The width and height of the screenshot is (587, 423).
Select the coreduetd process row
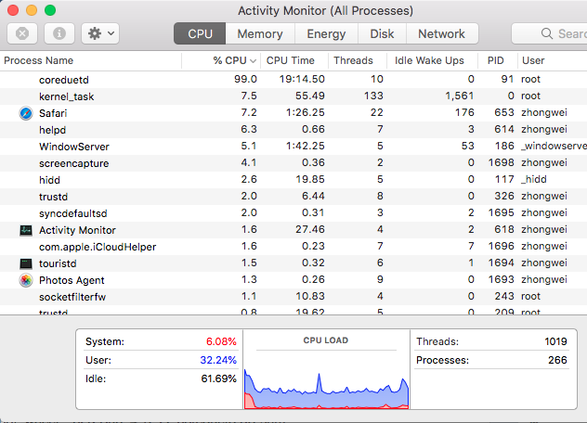click(293, 79)
